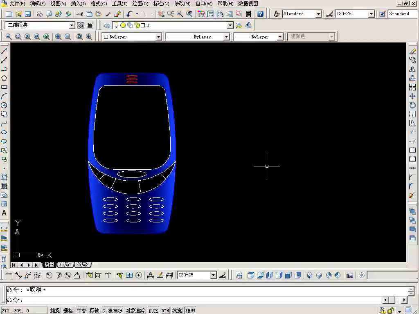419x314 pixels.
Task: Open the Gradient fill tool
Action: (4, 186)
